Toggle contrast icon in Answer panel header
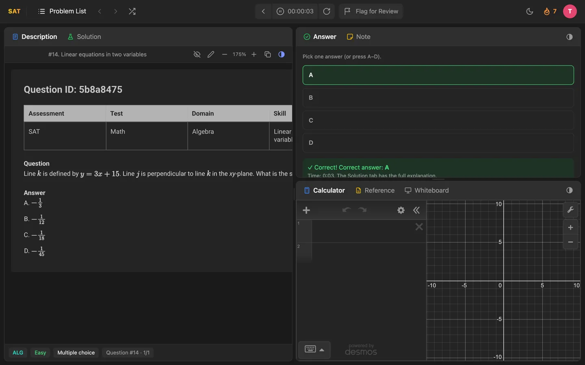This screenshot has height=365, width=585. pyautogui.click(x=570, y=37)
